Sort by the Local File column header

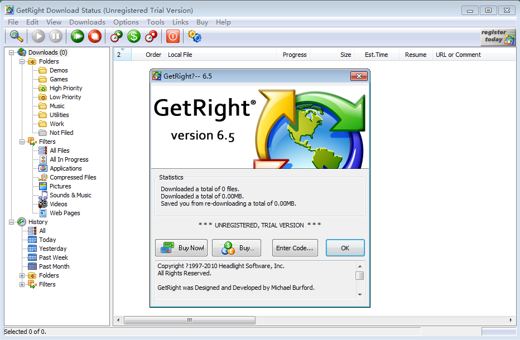tap(220, 55)
